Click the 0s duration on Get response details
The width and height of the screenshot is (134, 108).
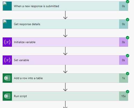coord(123,24)
